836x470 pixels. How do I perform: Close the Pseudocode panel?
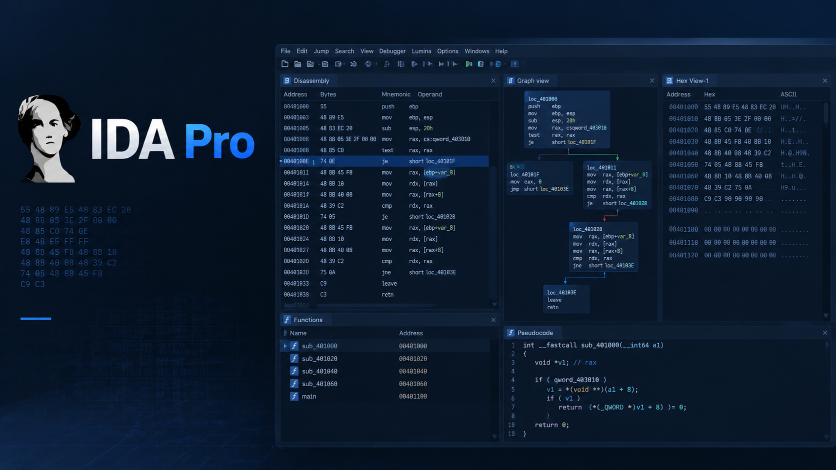[825, 333]
